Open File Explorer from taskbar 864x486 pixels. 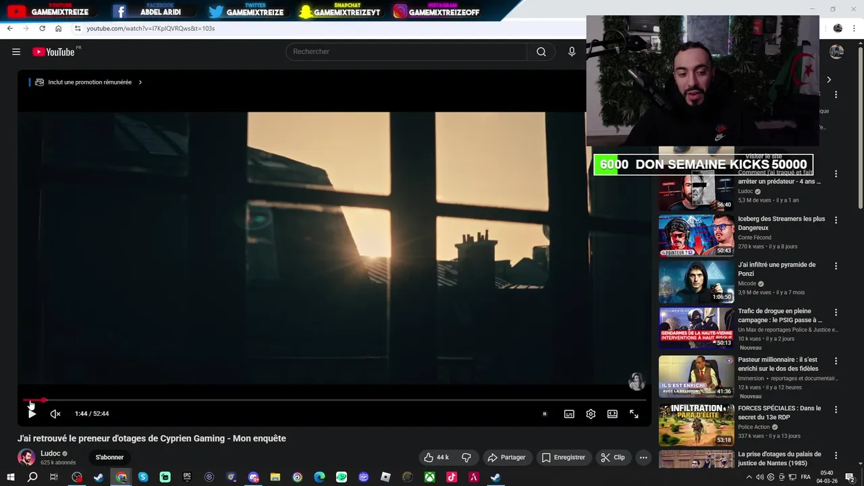[275, 477]
